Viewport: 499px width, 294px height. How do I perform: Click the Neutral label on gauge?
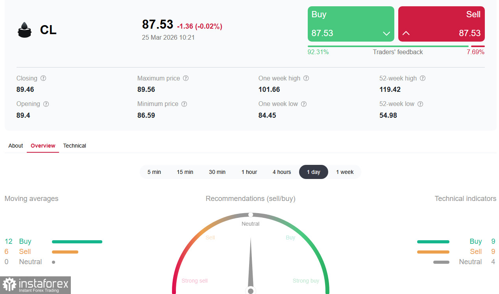250,224
